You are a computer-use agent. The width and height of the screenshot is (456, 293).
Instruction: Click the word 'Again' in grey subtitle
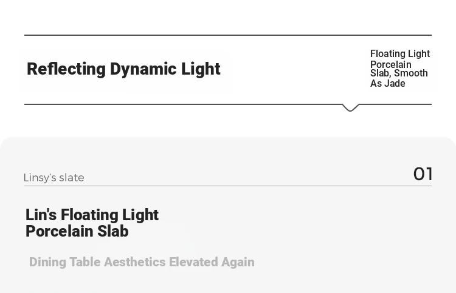click(x=238, y=262)
